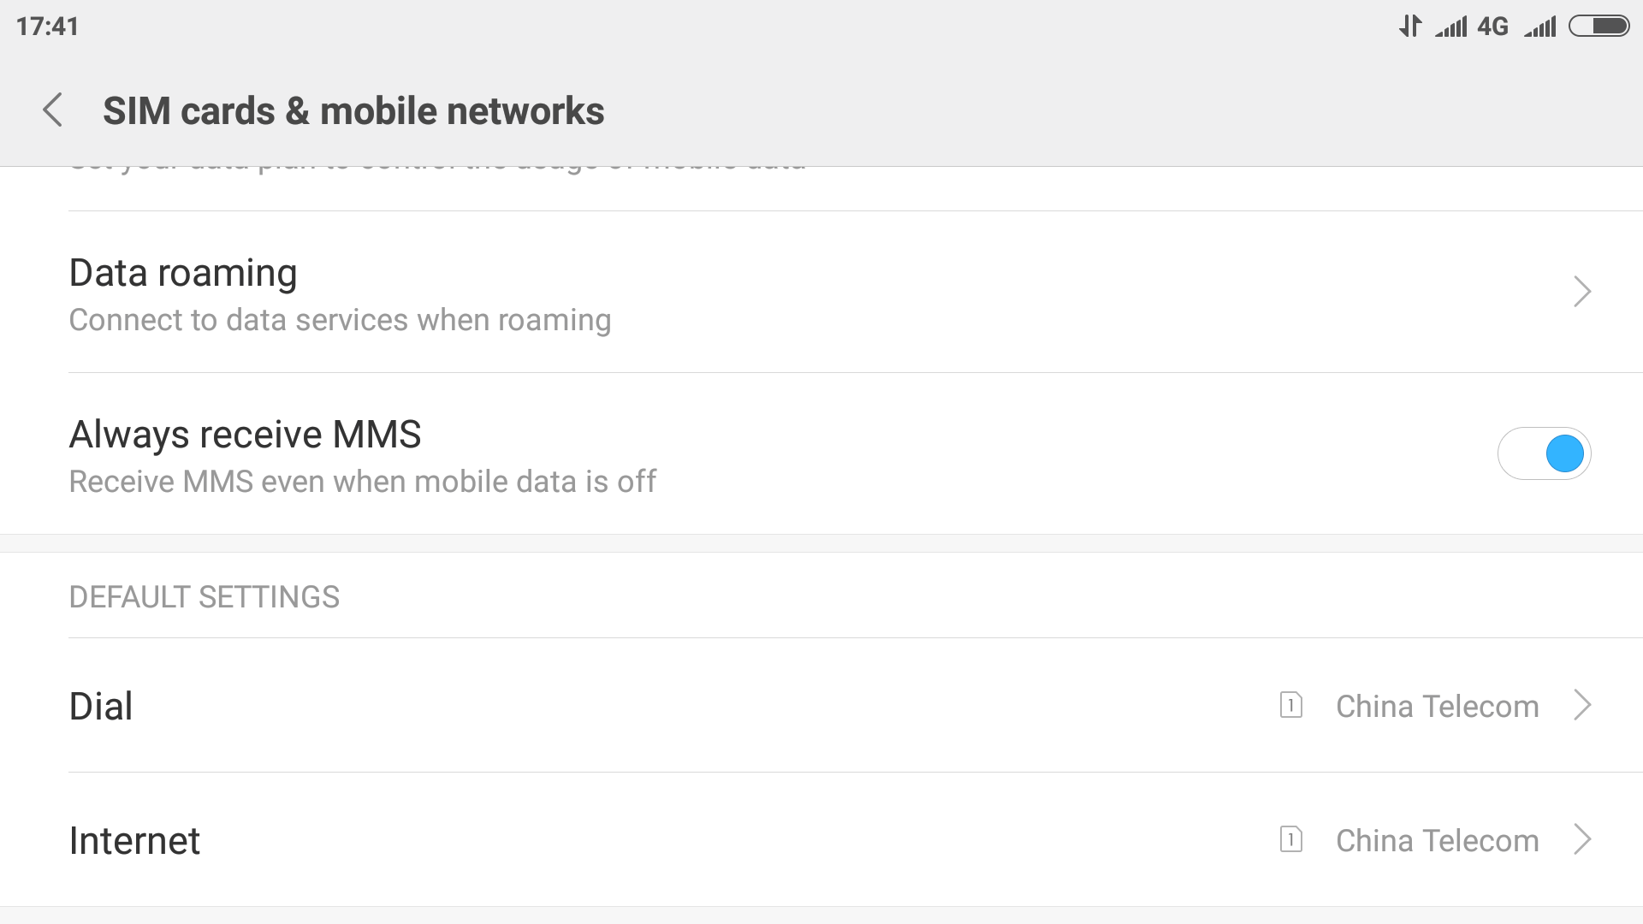The width and height of the screenshot is (1643, 924).
Task: Toggle the Always receive MMS switch
Action: [1544, 453]
